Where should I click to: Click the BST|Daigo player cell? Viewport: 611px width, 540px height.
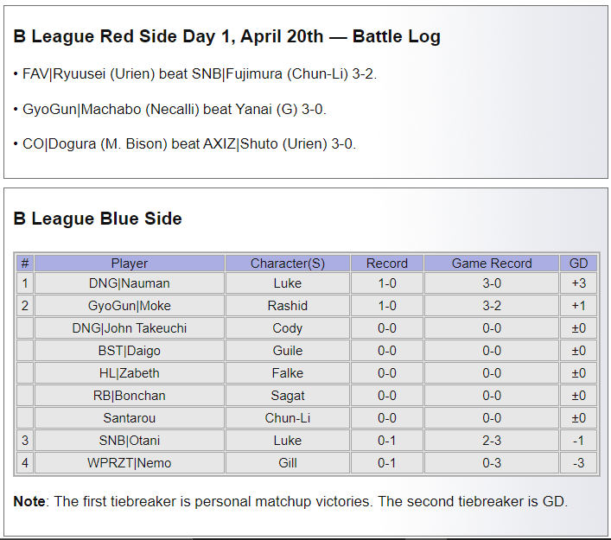click(130, 351)
